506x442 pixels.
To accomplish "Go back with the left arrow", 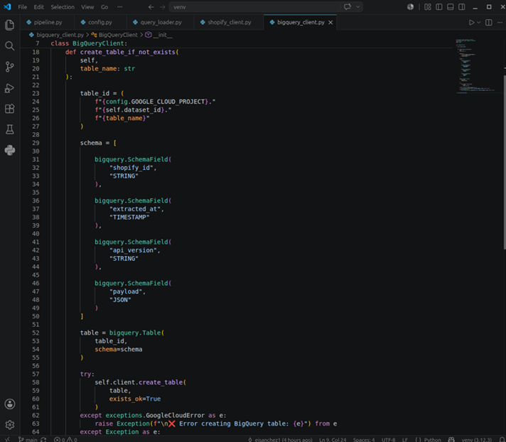I will pos(151,7).
